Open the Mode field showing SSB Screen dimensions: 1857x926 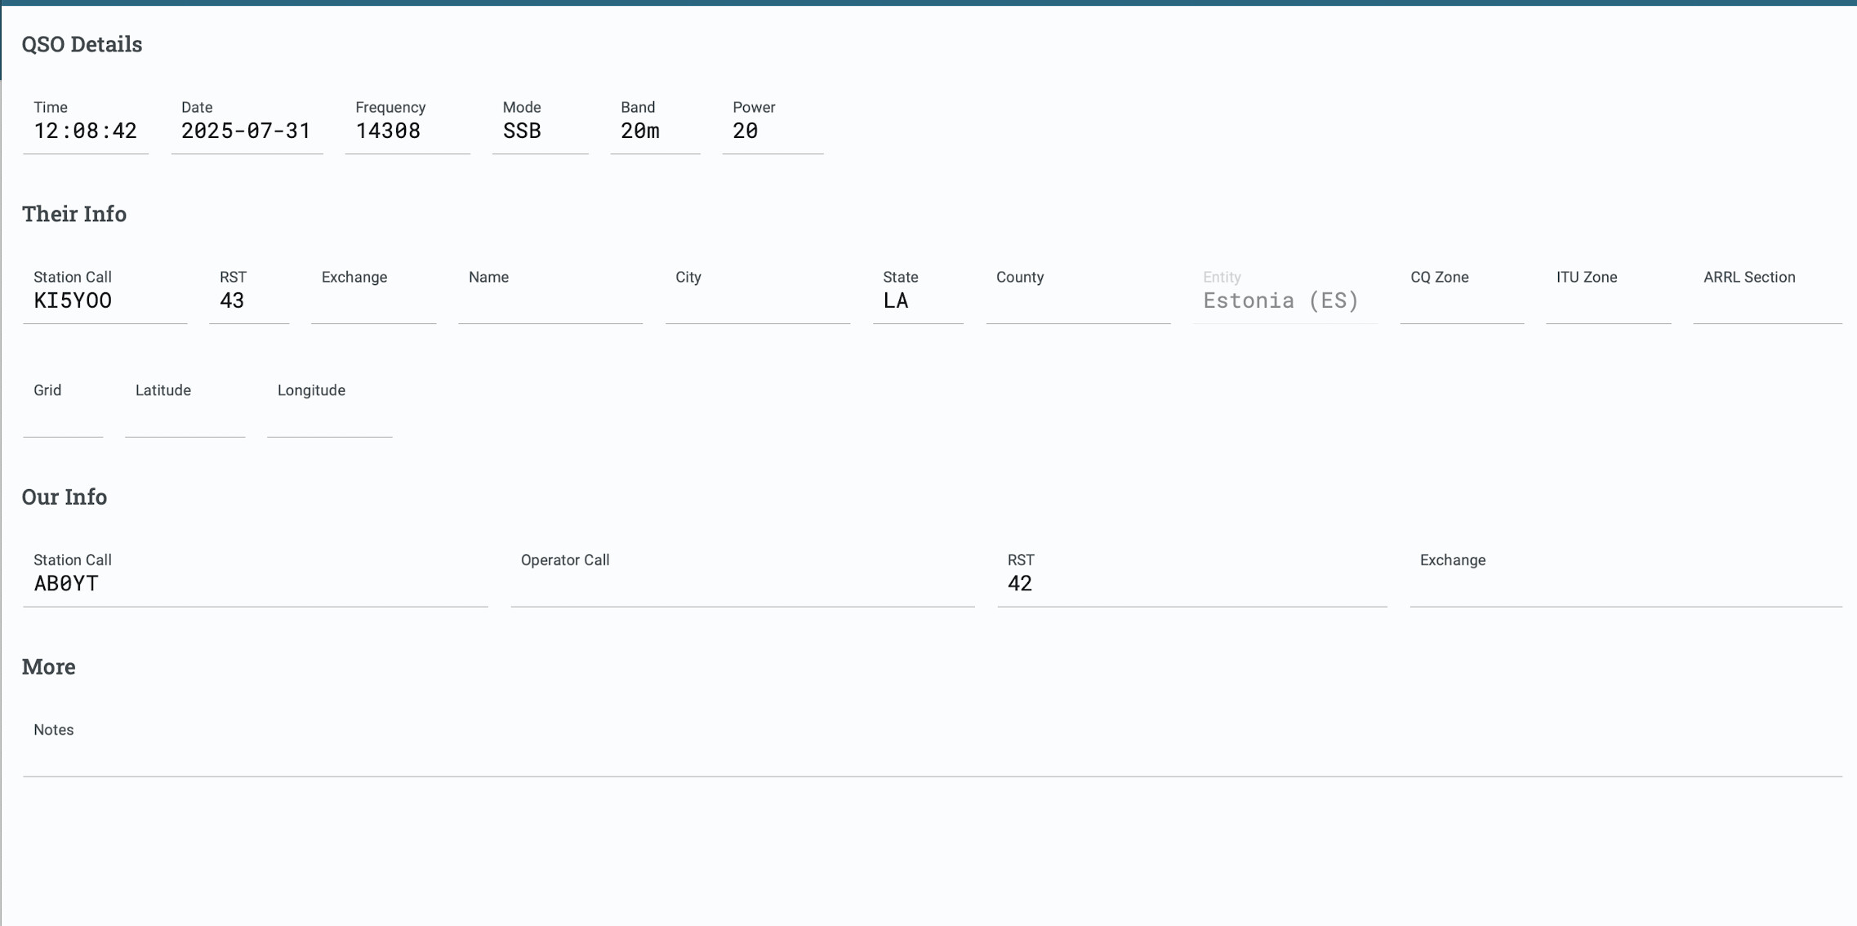pos(541,124)
